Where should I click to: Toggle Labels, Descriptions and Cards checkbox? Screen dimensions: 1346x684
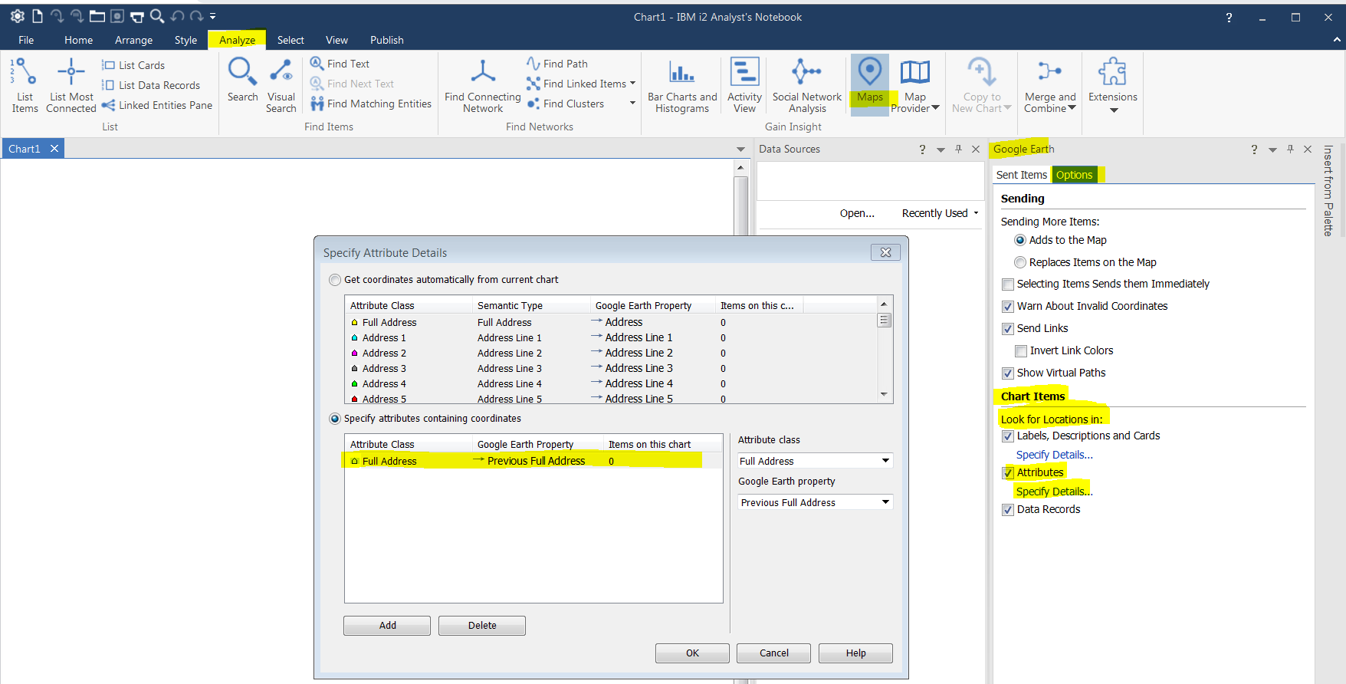[1008, 436]
